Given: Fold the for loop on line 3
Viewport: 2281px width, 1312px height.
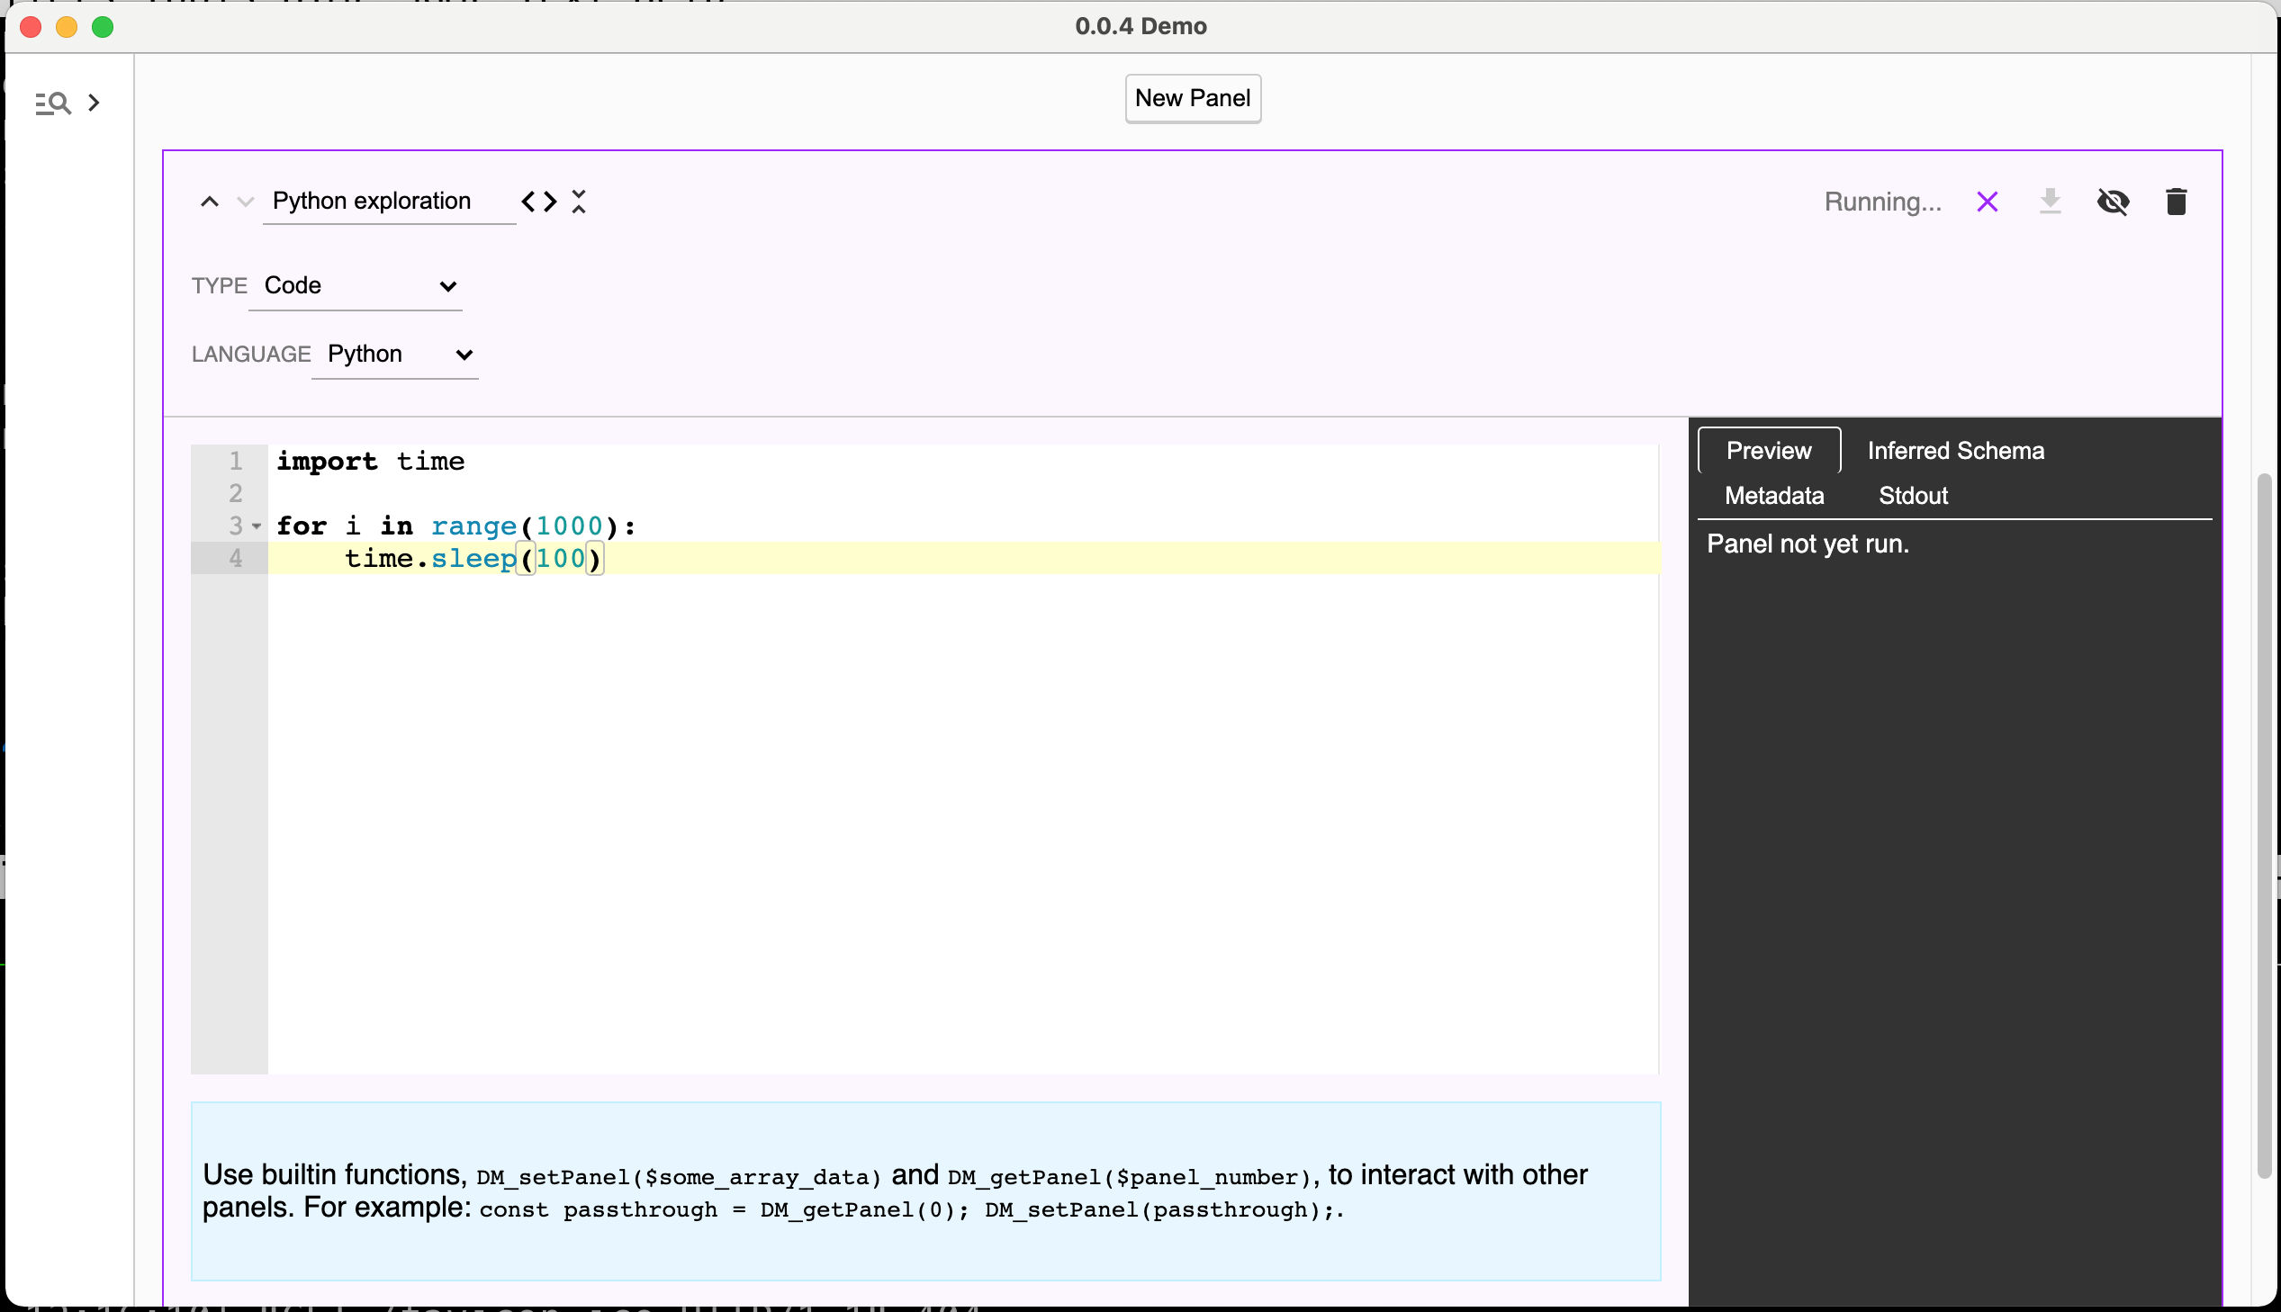Looking at the screenshot, I should (x=257, y=526).
